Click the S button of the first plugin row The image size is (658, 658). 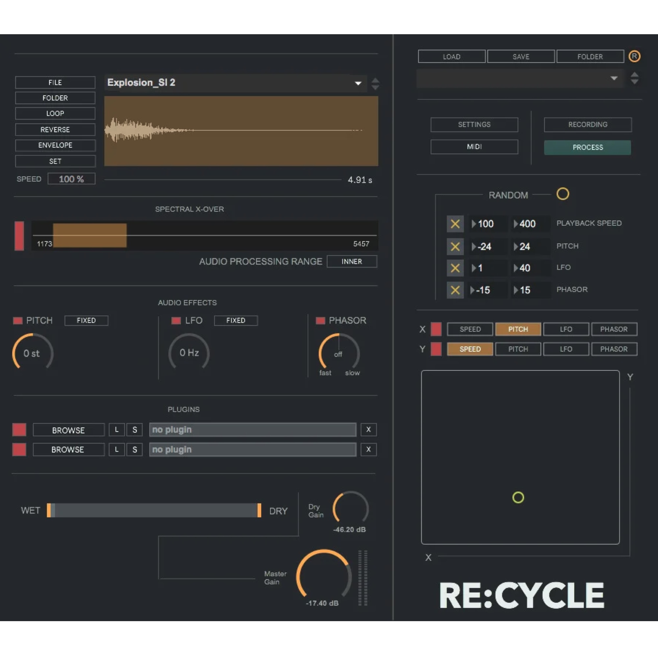click(x=135, y=429)
